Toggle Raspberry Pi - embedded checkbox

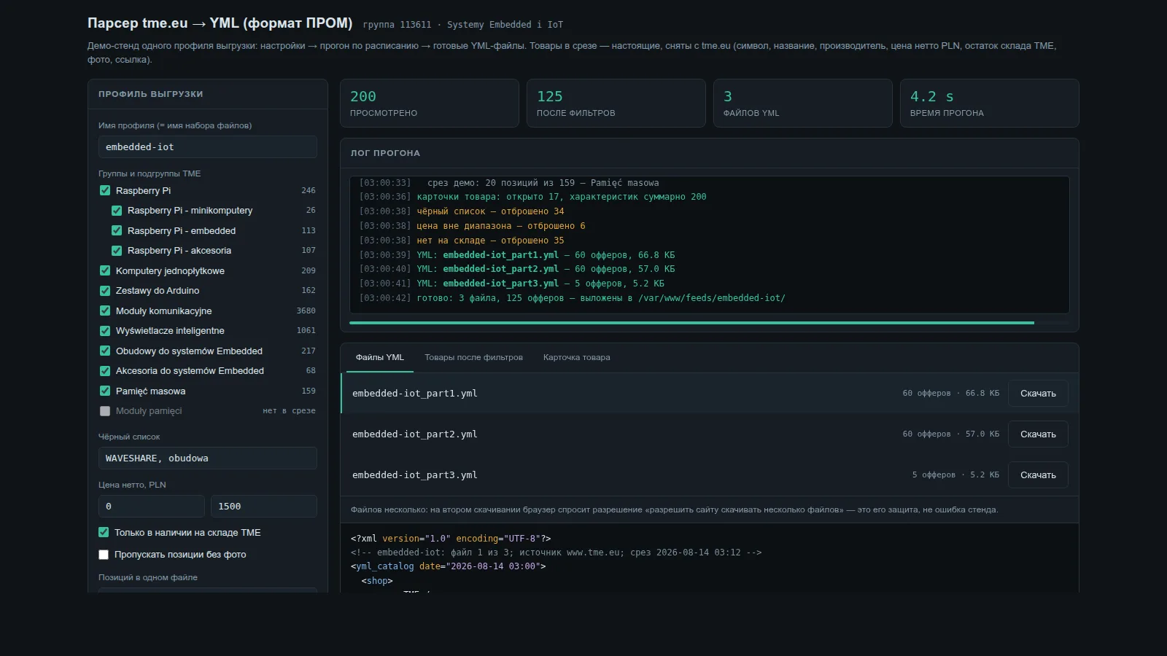pyautogui.click(x=117, y=230)
